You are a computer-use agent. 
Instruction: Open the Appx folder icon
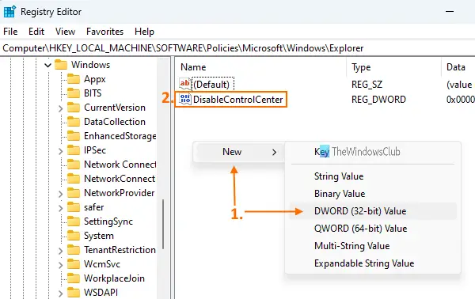[74, 79]
